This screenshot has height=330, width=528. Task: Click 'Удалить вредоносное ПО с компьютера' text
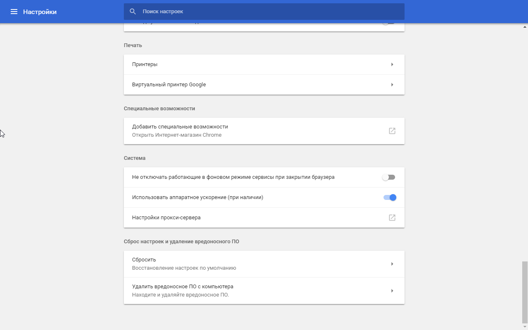pyautogui.click(x=183, y=287)
